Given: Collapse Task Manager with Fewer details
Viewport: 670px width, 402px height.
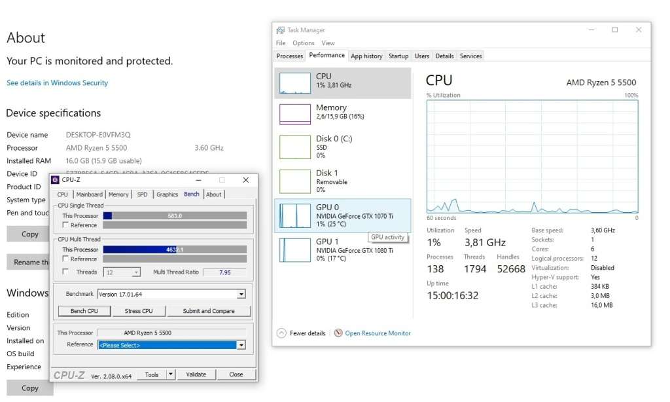Looking at the screenshot, I should [x=301, y=333].
